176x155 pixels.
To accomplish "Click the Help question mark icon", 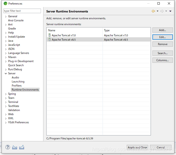I will pyautogui.click(x=8, y=147).
